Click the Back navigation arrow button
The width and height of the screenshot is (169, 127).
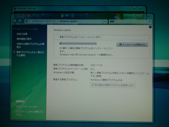(x=15, y=21)
